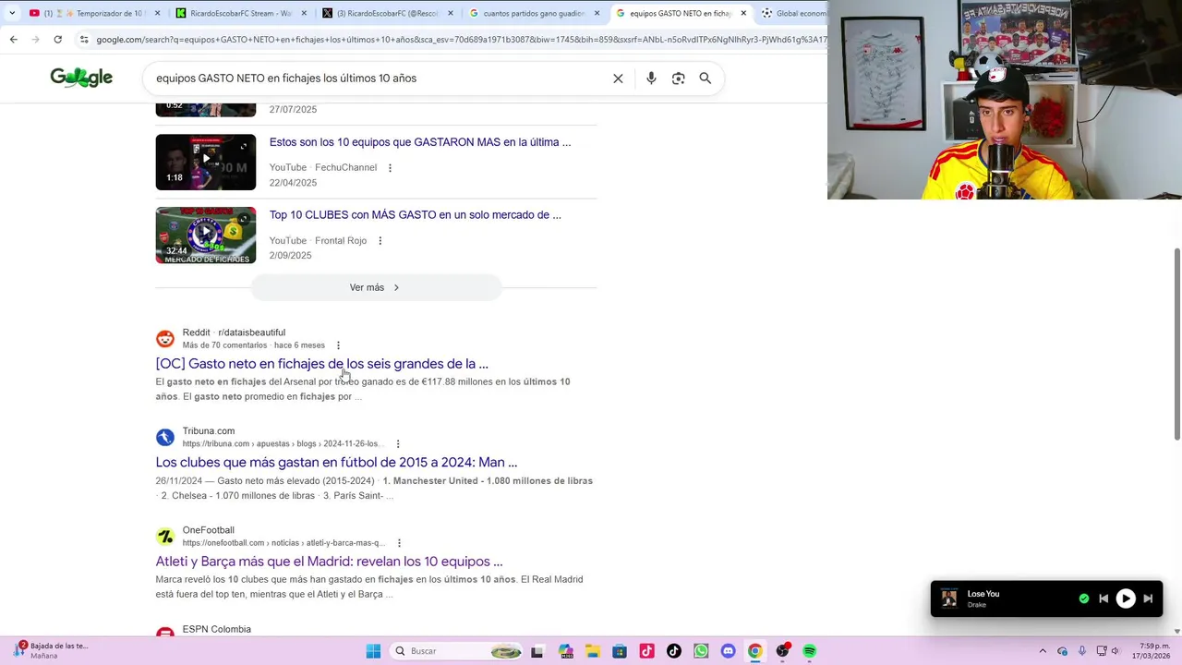Open Reddit Gasto neto seis grandes link
The width and height of the screenshot is (1182, 665).
point(321,364)
